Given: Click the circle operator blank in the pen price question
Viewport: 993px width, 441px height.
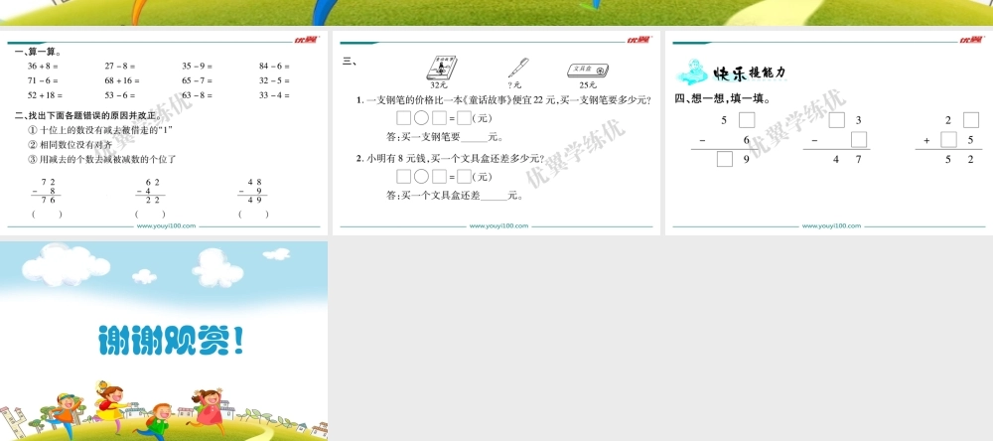Looking at the screenshot, I should 421,118.
